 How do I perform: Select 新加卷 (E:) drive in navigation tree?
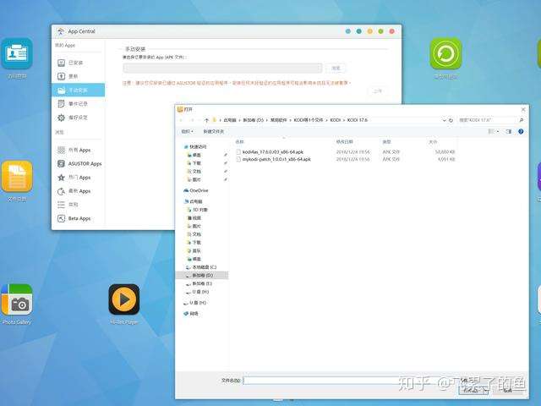202,284
